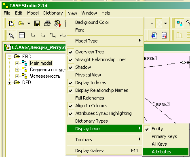Open the Dictionary menu
The image size is (190, 157).
(53, 13)
